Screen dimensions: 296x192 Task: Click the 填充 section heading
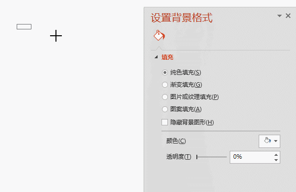click(x=167, y=57)
